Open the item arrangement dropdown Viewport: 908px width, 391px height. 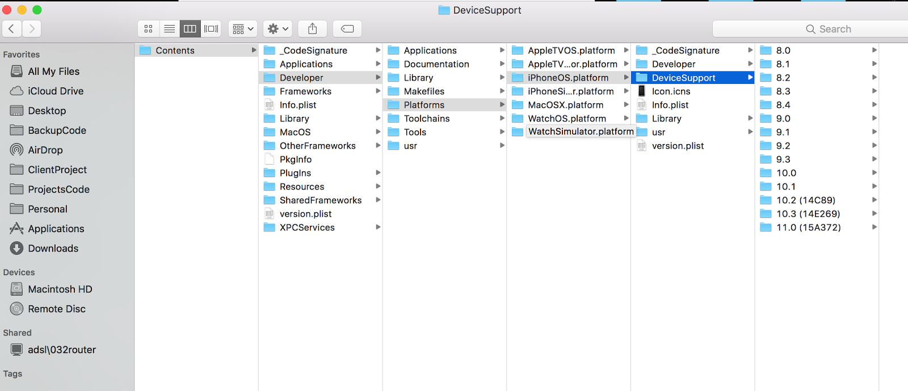(x=243, y=29)
